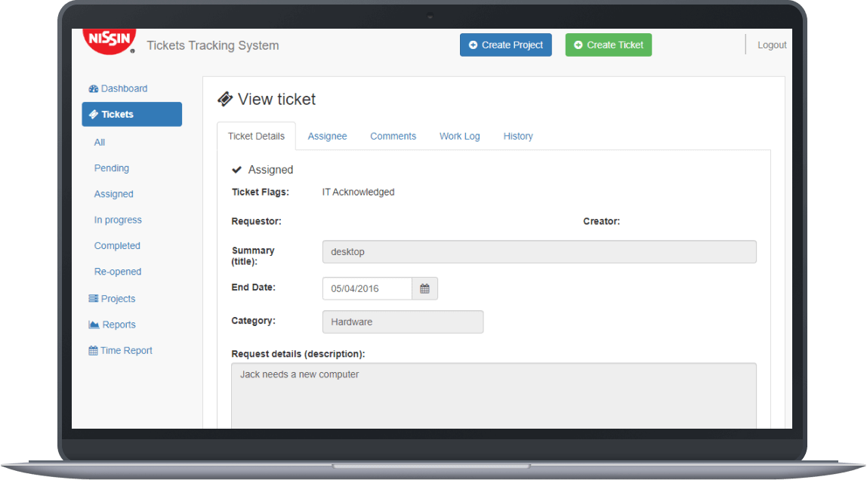This screenshot has width=867, height=480.
Task: Select the Tickets sidebar icon
Action: [x=94, y=114]
